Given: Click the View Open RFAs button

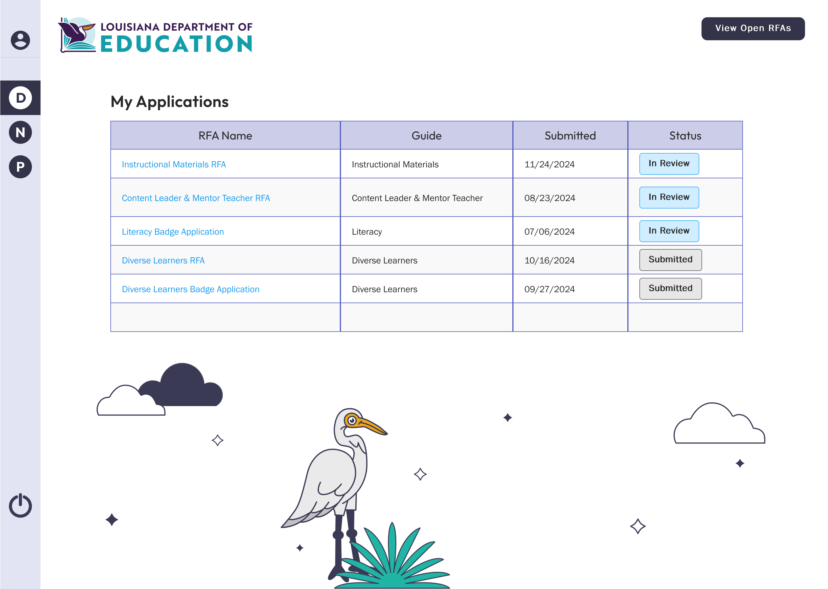Looking at the screenshot, I should click(753, 28).
